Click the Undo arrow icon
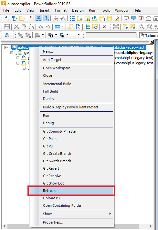 click(x=41, y=27)
